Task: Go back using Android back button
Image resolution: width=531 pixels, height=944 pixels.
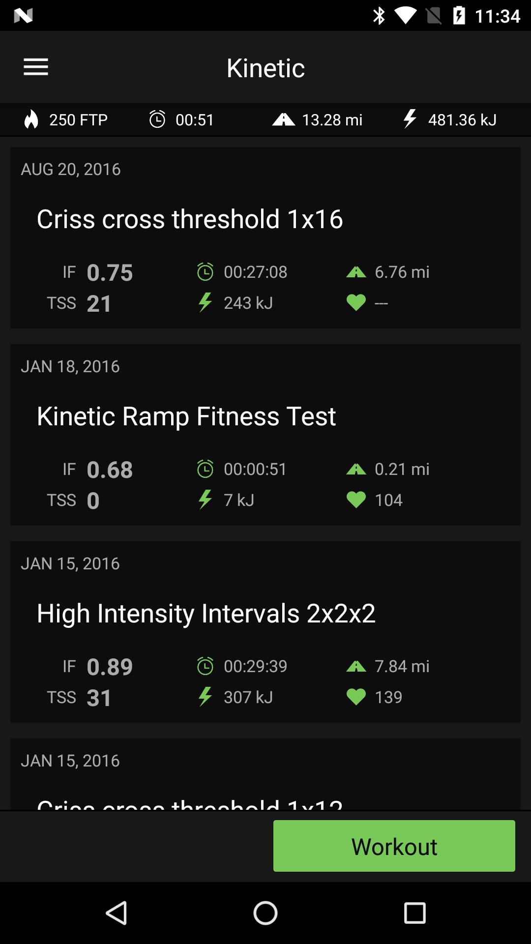Action: [117, 913]
